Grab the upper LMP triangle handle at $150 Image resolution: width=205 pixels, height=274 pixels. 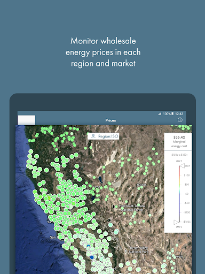tap(182, 166)
